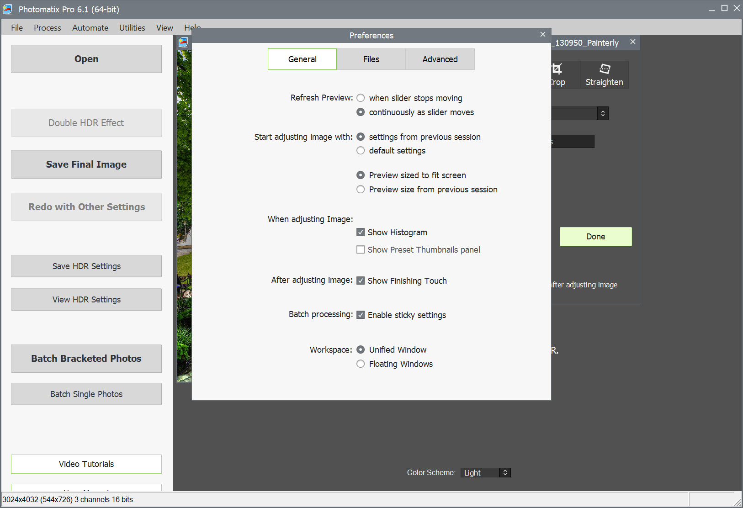Click the image window icon behind Preferences
Image resolution: width=743 pixels, height=508 pixels.
(x=183, y=42)
